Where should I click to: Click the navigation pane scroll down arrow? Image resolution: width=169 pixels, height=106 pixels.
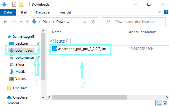click(x=43, y=97)
